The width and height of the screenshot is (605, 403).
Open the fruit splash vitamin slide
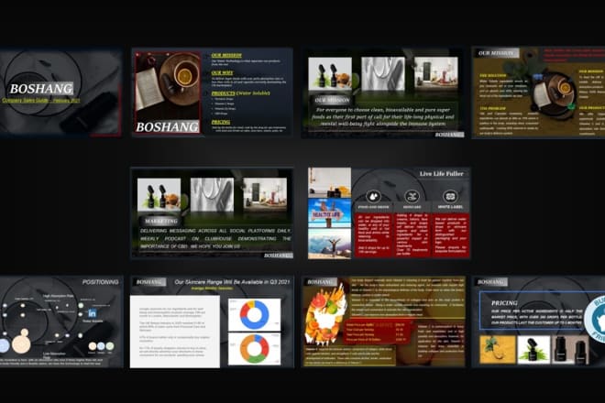[x=384, y=321]
